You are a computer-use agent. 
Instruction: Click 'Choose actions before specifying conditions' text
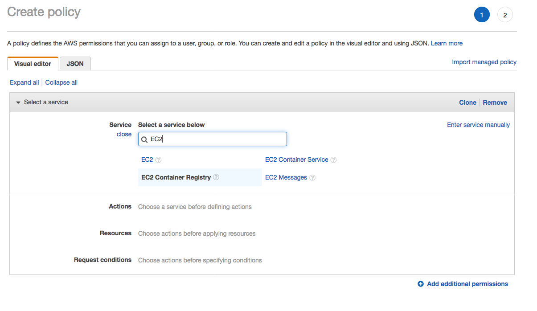[x=200, y=260]
